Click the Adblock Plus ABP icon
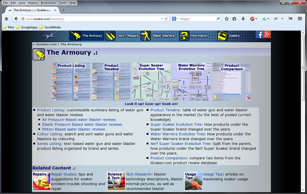 coord(252,19)
